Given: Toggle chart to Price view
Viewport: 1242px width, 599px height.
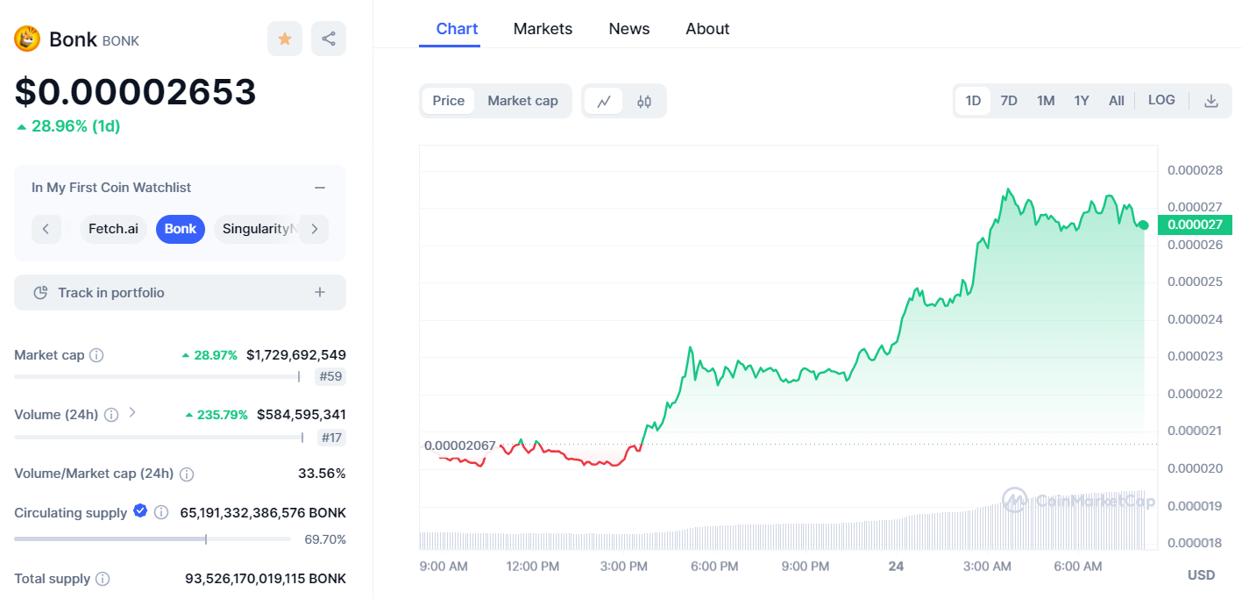Looking at the screenshot, I should tap(449, 101).
